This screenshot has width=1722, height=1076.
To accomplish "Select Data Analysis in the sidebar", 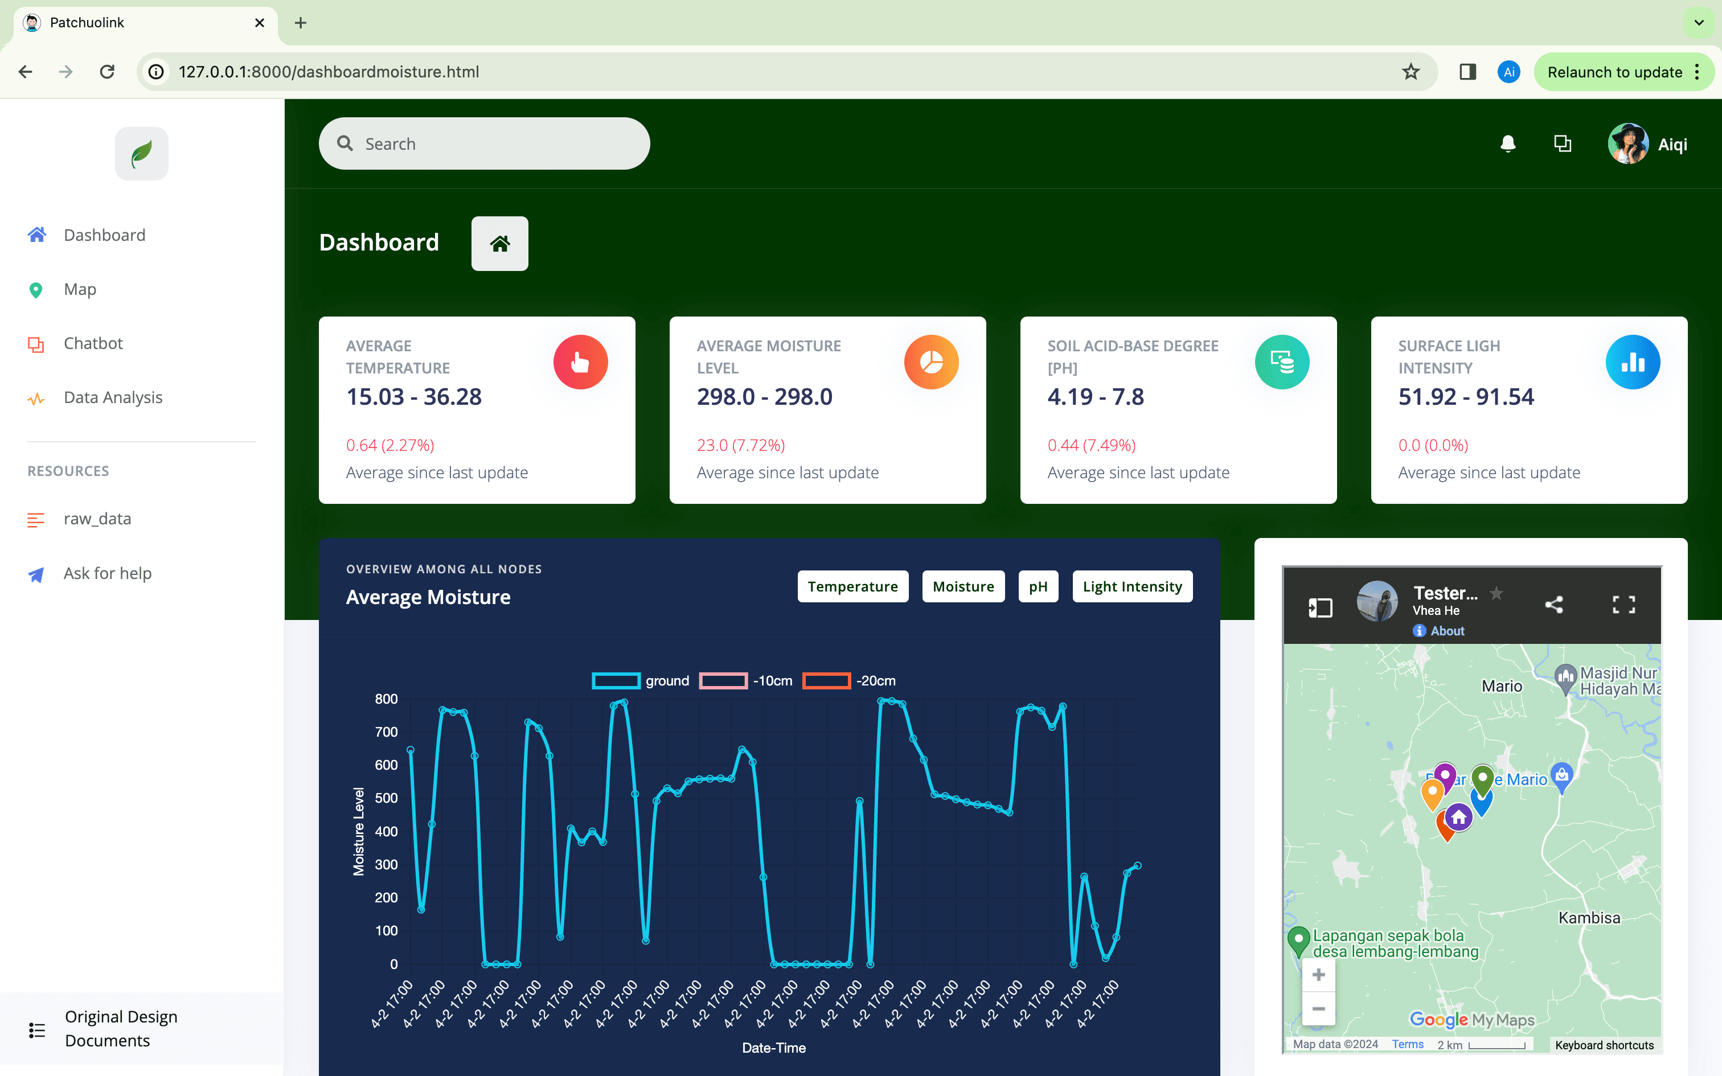I will 112,397.
